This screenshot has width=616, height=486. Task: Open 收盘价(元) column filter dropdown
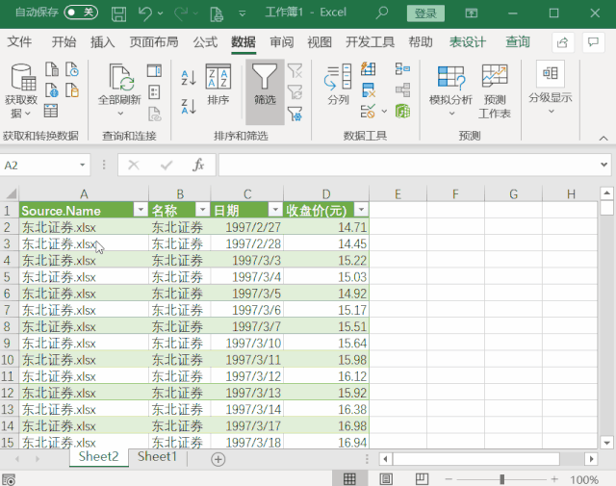tap(361, 210)
